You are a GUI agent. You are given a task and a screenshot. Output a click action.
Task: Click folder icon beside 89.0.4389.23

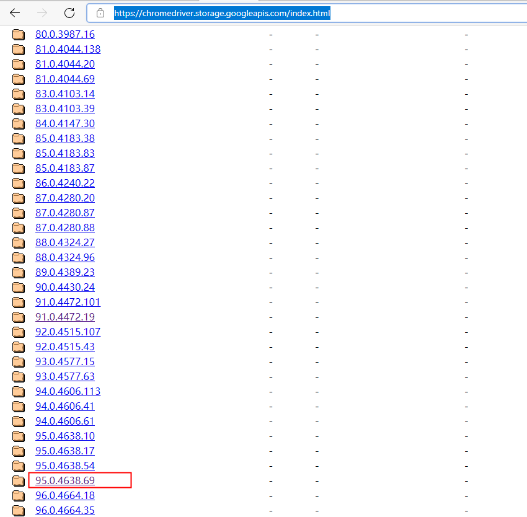point(19,272)
